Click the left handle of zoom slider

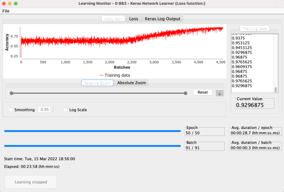tap(11, 93)
